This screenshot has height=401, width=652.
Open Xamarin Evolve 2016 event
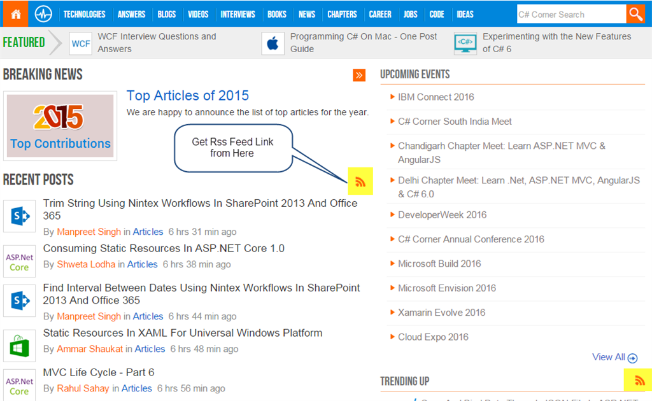[x=442, y=313]
